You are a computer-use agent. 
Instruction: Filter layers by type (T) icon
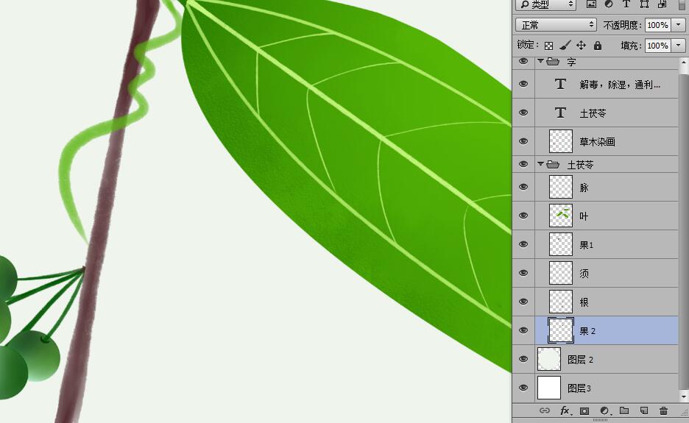click(626, 4)
